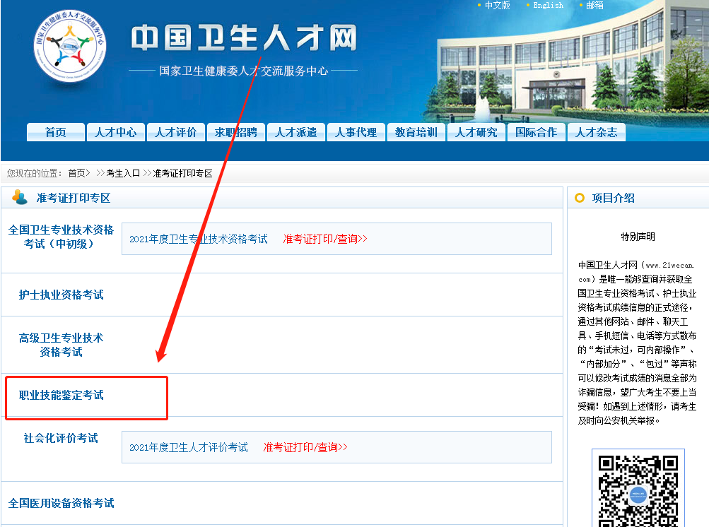Open the 求职招聘 navigation tab
The width and height of the screenshot is (709, 527).
pos(235,132)
